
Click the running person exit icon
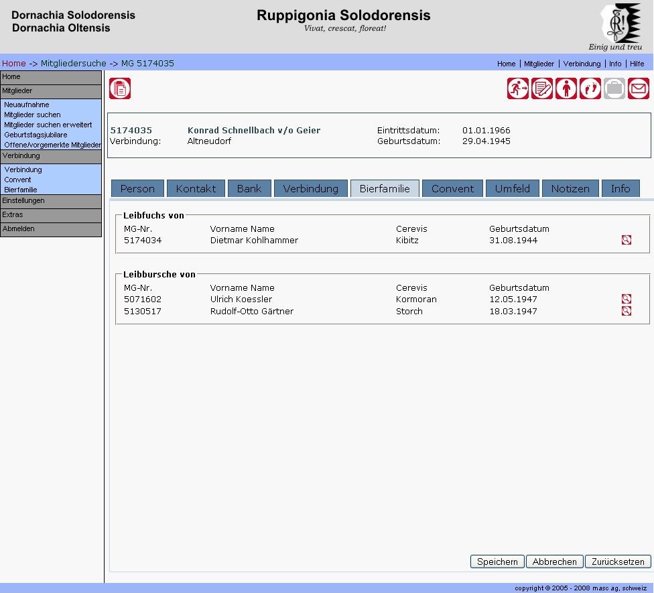(517, 88)
